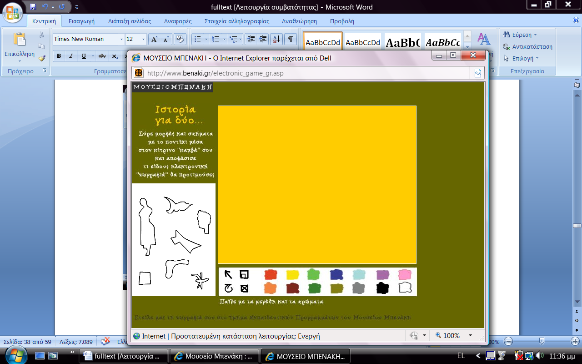Screen dimensions: 582x364
Task: Undo the last action in Word
Action: 45,7
